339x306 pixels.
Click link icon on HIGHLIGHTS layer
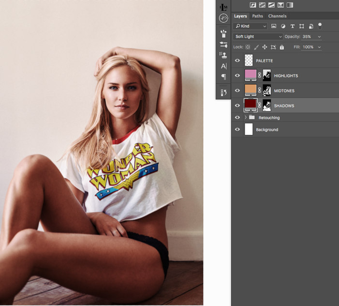pyautogui.click(x=259, y=75)
